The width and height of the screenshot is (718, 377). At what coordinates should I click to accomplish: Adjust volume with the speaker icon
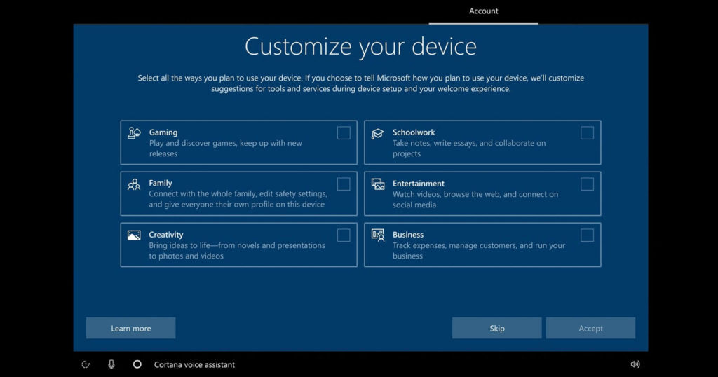point(635,364)
